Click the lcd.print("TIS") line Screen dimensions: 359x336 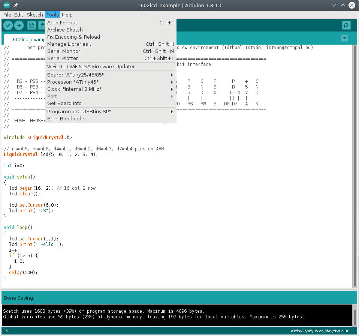point(31,211)
